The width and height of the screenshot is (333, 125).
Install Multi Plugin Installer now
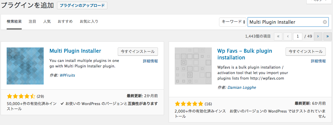coord(138,52)
